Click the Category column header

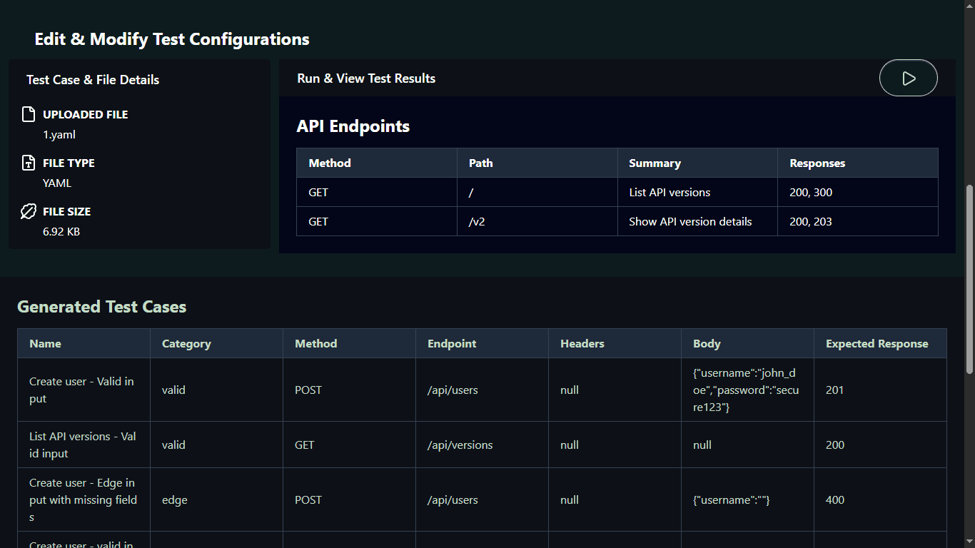217,343
